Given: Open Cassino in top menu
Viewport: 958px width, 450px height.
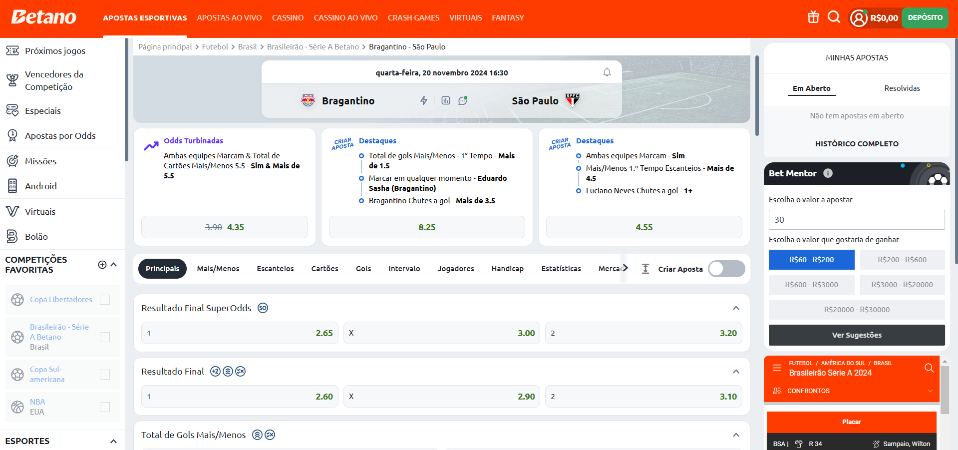Looking at the screenshot, I should click(288, 18).
